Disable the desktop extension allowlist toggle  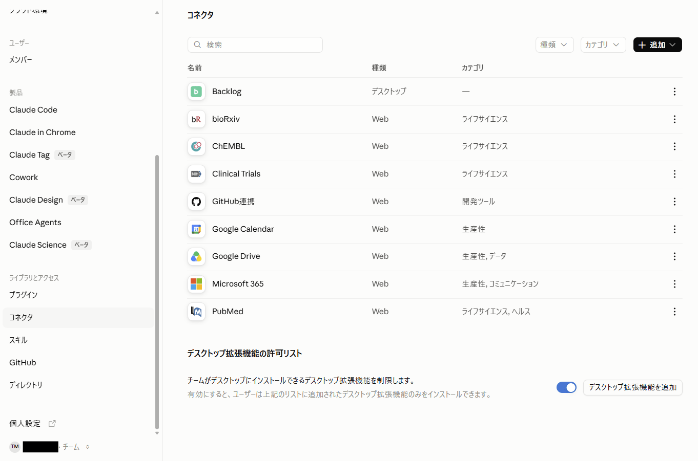coord(566,387)
